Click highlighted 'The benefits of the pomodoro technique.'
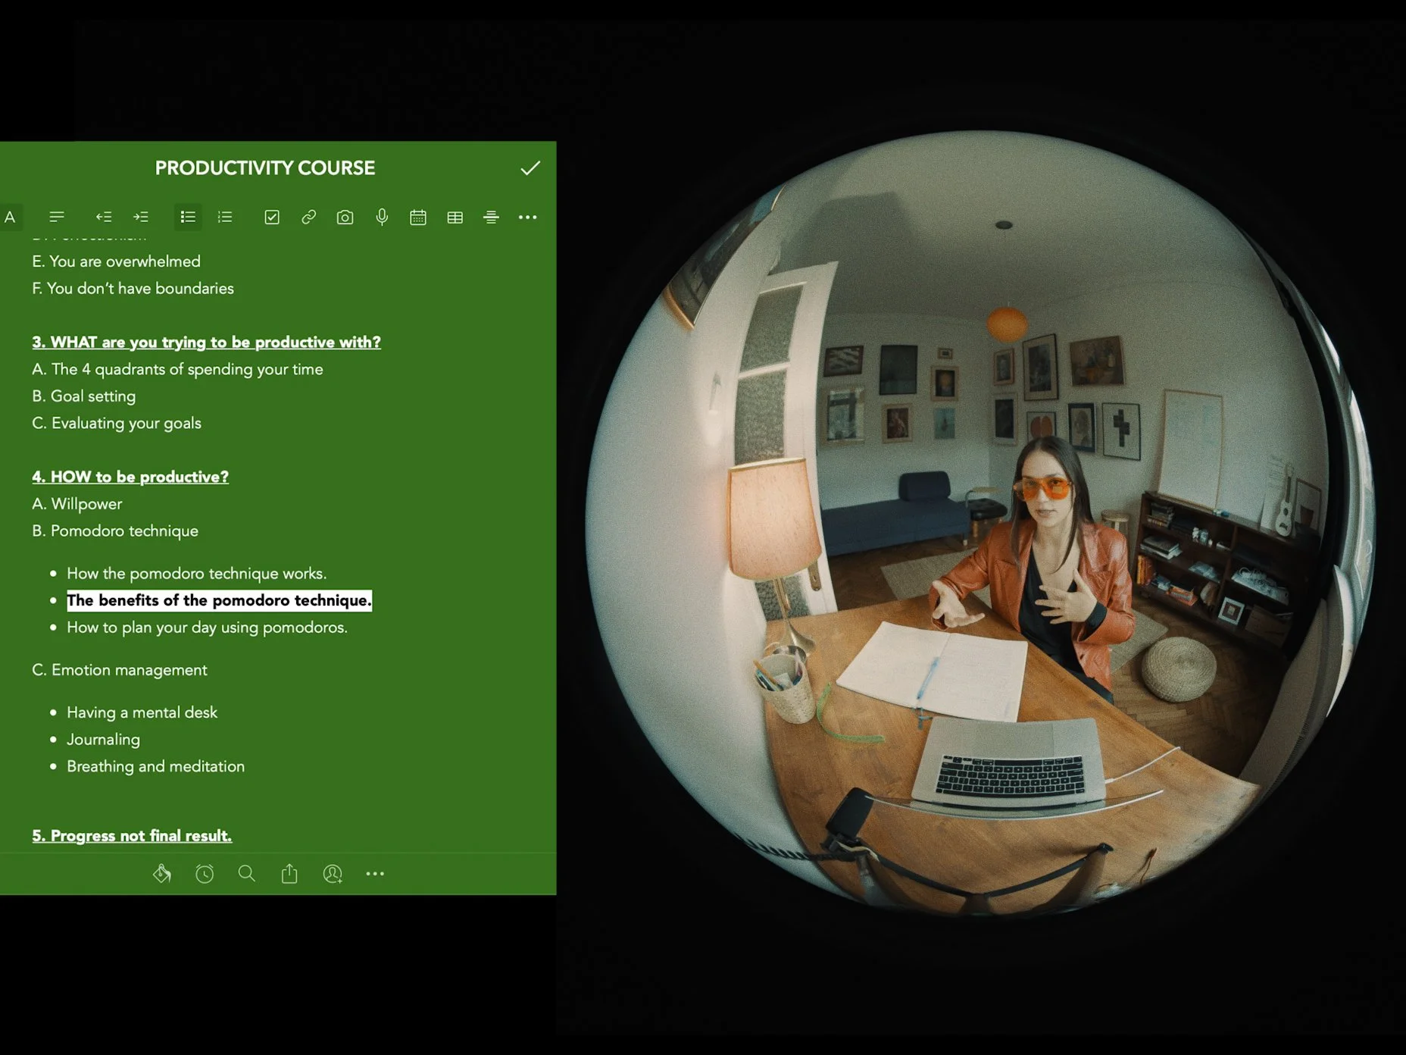Screen dimensions: 1406x1055 click(219, 601)
